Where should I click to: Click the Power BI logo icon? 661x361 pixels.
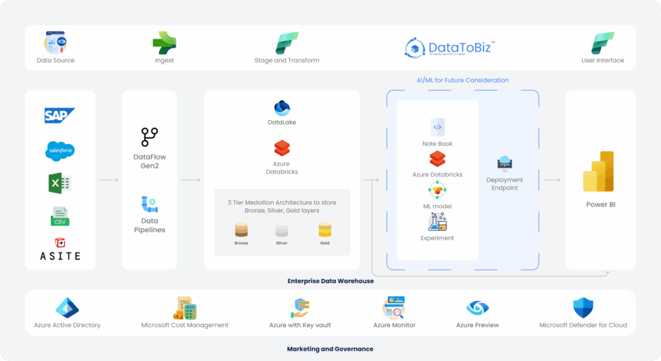click(598, 171)
